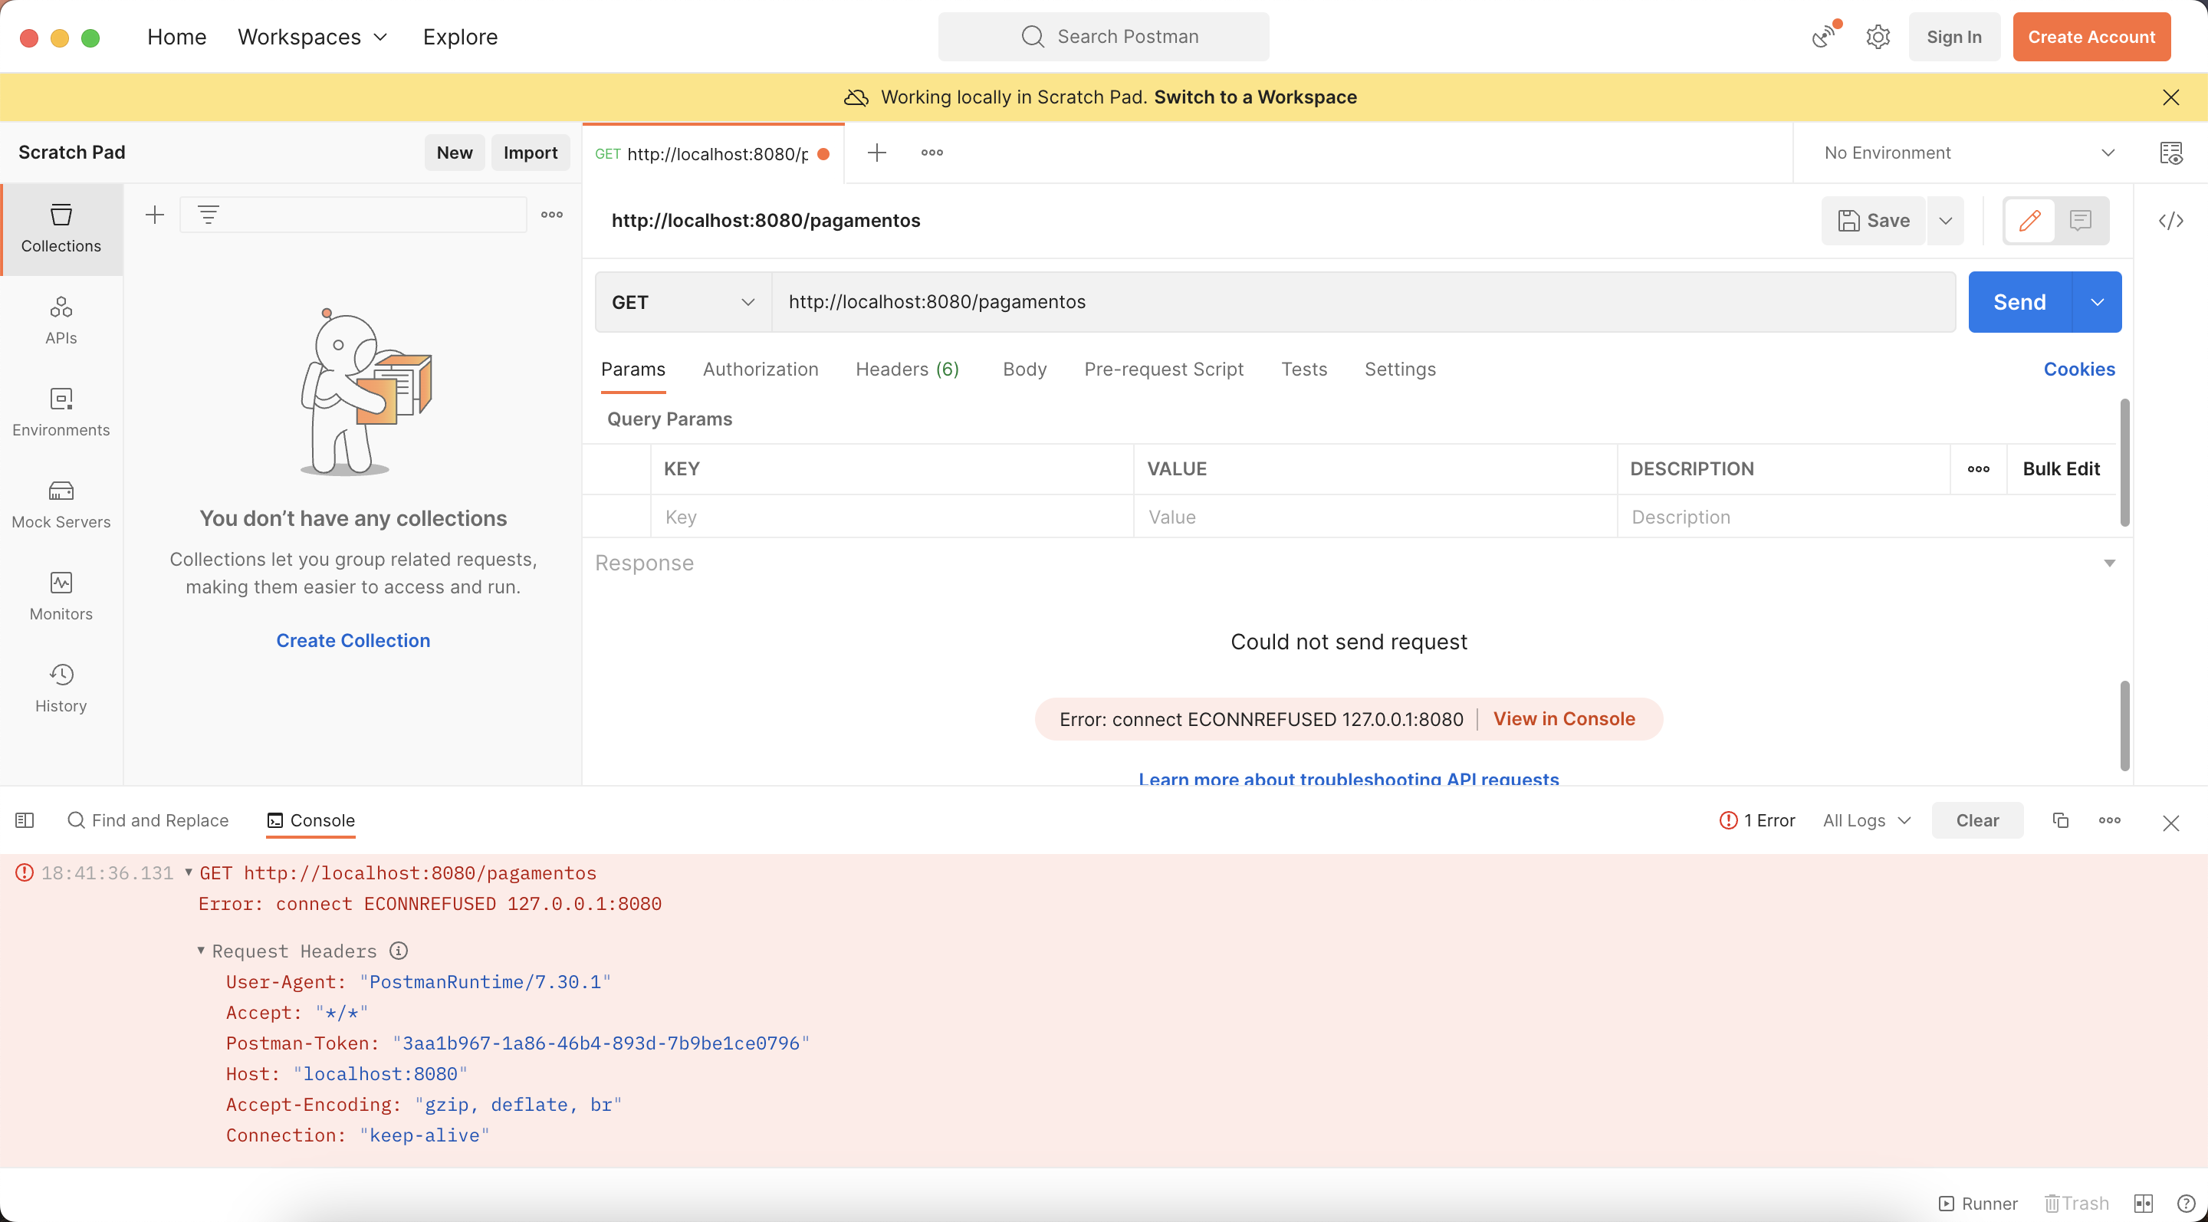Image resolution: width=2208 pixels, height=1222 pixels.
Task: Expand the Save button options
Action: click(x=1947, y=220)
